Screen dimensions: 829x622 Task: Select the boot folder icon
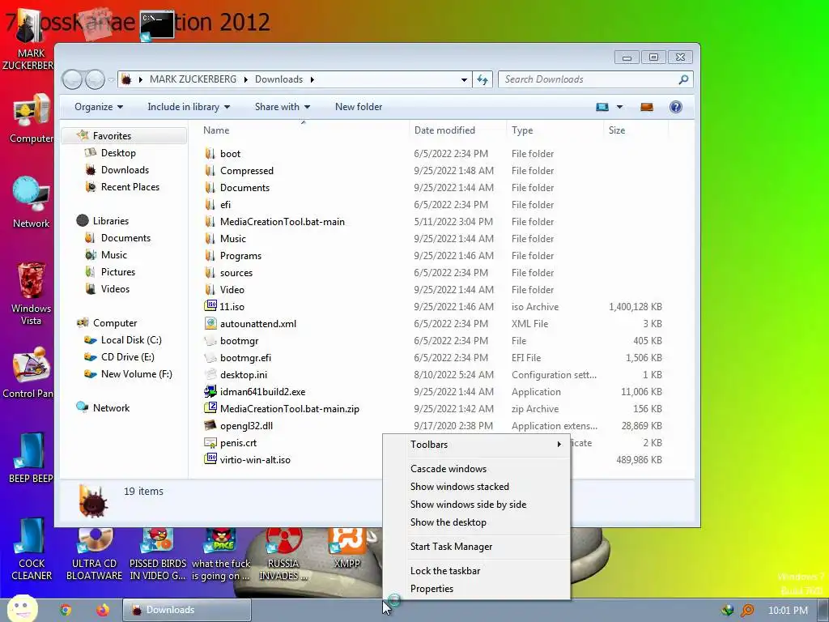tap(210, 153)
